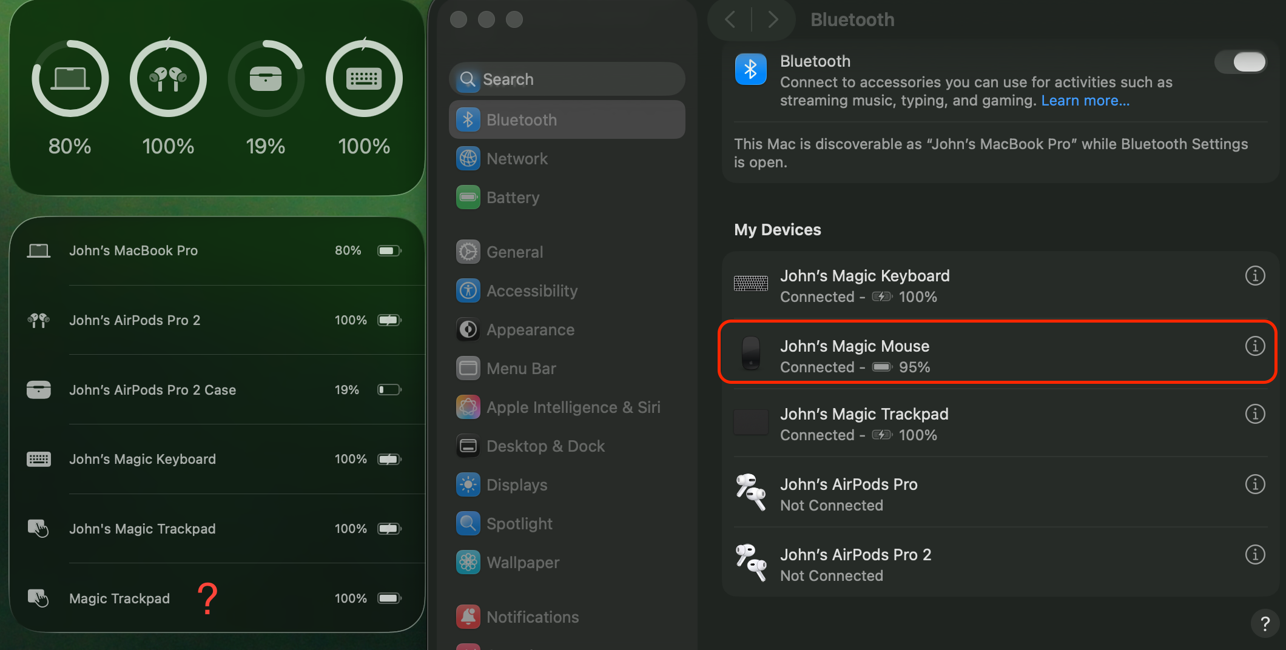
Task: Click the battery indicator for John's MacBook Pro
Action: click(389, 250)
